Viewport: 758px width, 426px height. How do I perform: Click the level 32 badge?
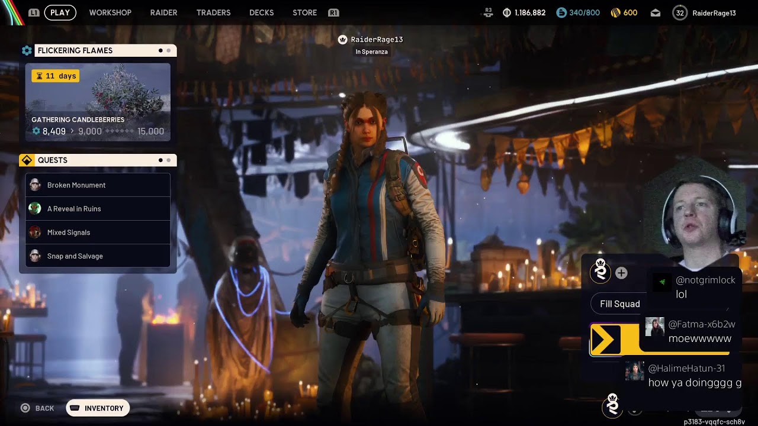pos(680,12)
